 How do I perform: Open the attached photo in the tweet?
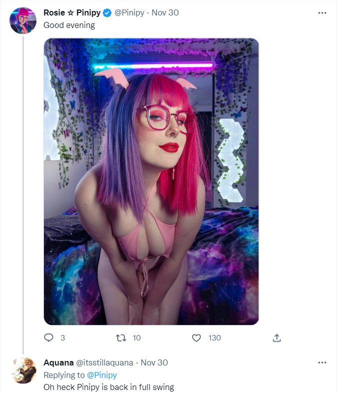[151, 181]
